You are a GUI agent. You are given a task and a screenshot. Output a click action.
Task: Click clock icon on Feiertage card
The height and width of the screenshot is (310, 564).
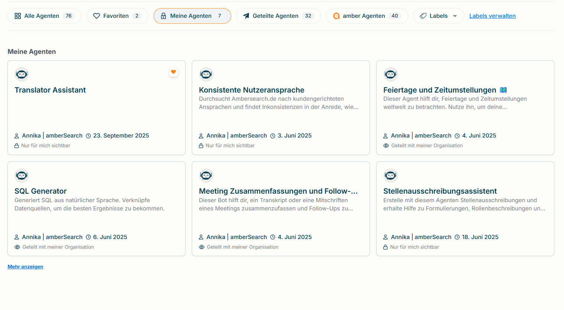tap(457, 136)
